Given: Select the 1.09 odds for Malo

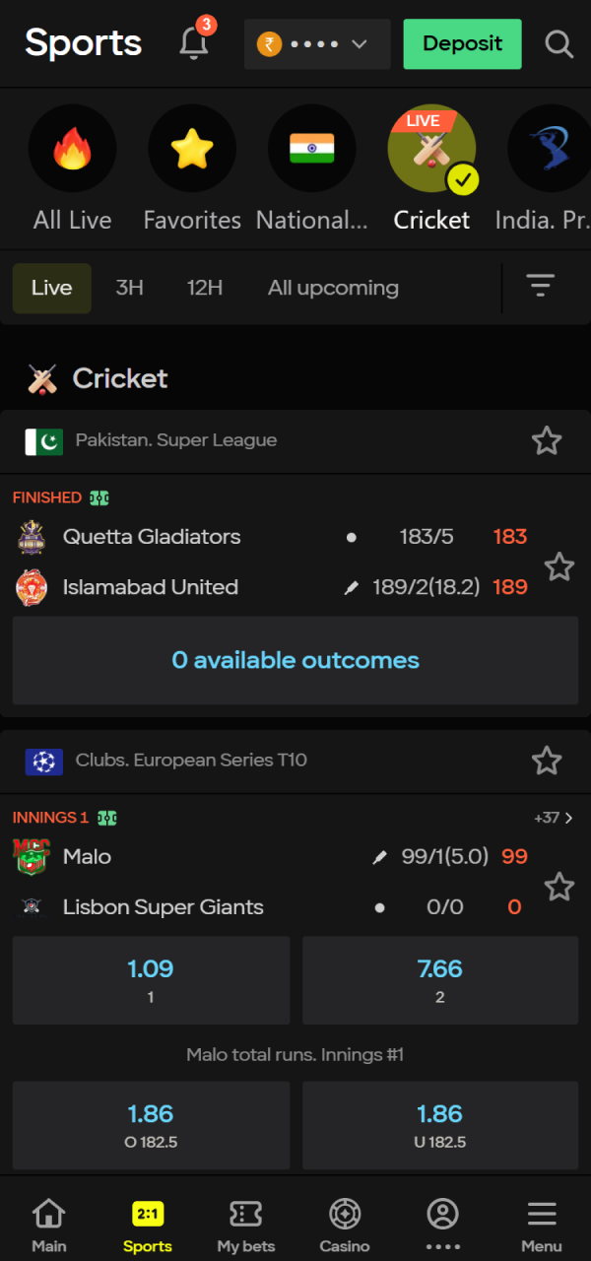Looking at the screenshot, I should [151, 979].
